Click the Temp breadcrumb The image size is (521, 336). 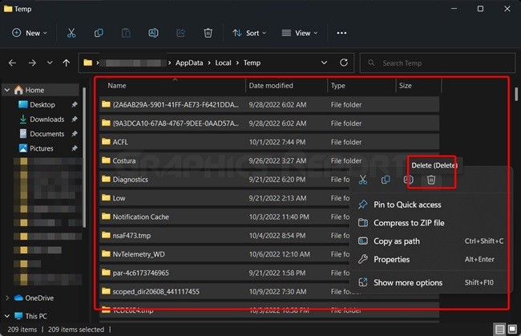tap(252, 63)
